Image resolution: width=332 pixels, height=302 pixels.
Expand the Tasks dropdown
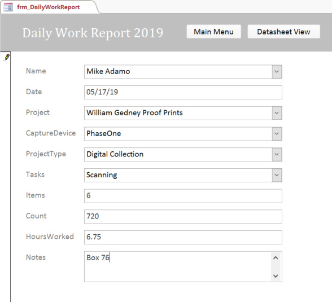pos(277,175)
